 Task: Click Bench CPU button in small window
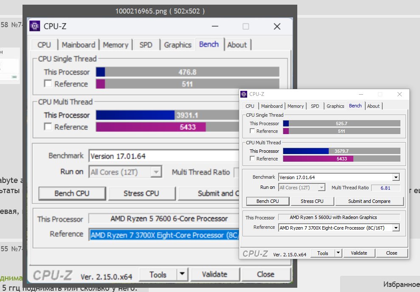point(268,201)
